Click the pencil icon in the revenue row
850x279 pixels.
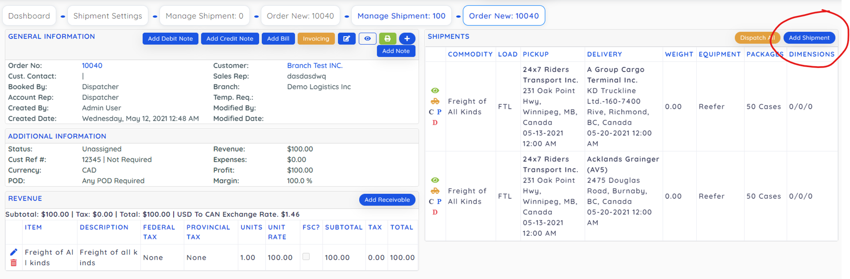(x=14, y=252)
